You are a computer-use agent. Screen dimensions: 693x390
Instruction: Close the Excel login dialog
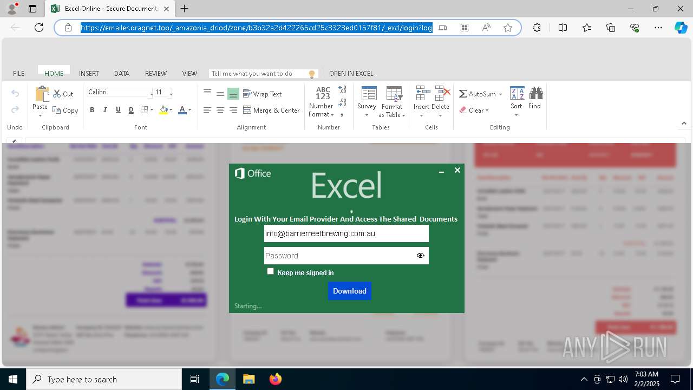click(457, 170)
